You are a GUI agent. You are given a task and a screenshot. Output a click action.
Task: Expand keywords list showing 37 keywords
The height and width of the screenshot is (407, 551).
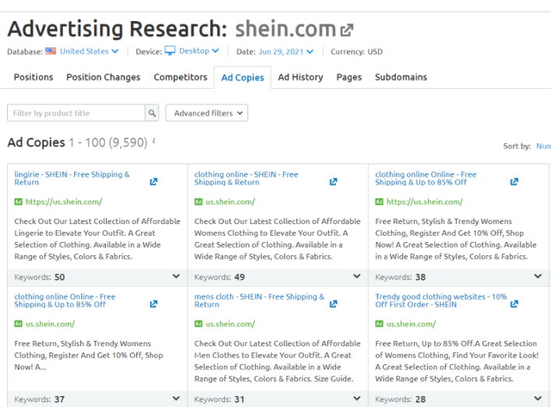176,398
